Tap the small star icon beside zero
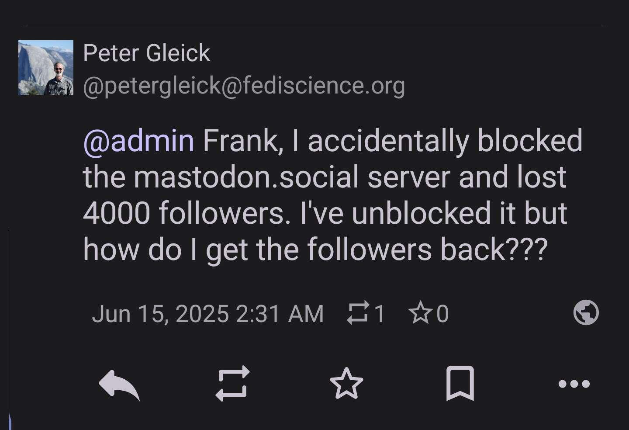The height and width of the screenshot is (430, 629). [x=421, y=312]
